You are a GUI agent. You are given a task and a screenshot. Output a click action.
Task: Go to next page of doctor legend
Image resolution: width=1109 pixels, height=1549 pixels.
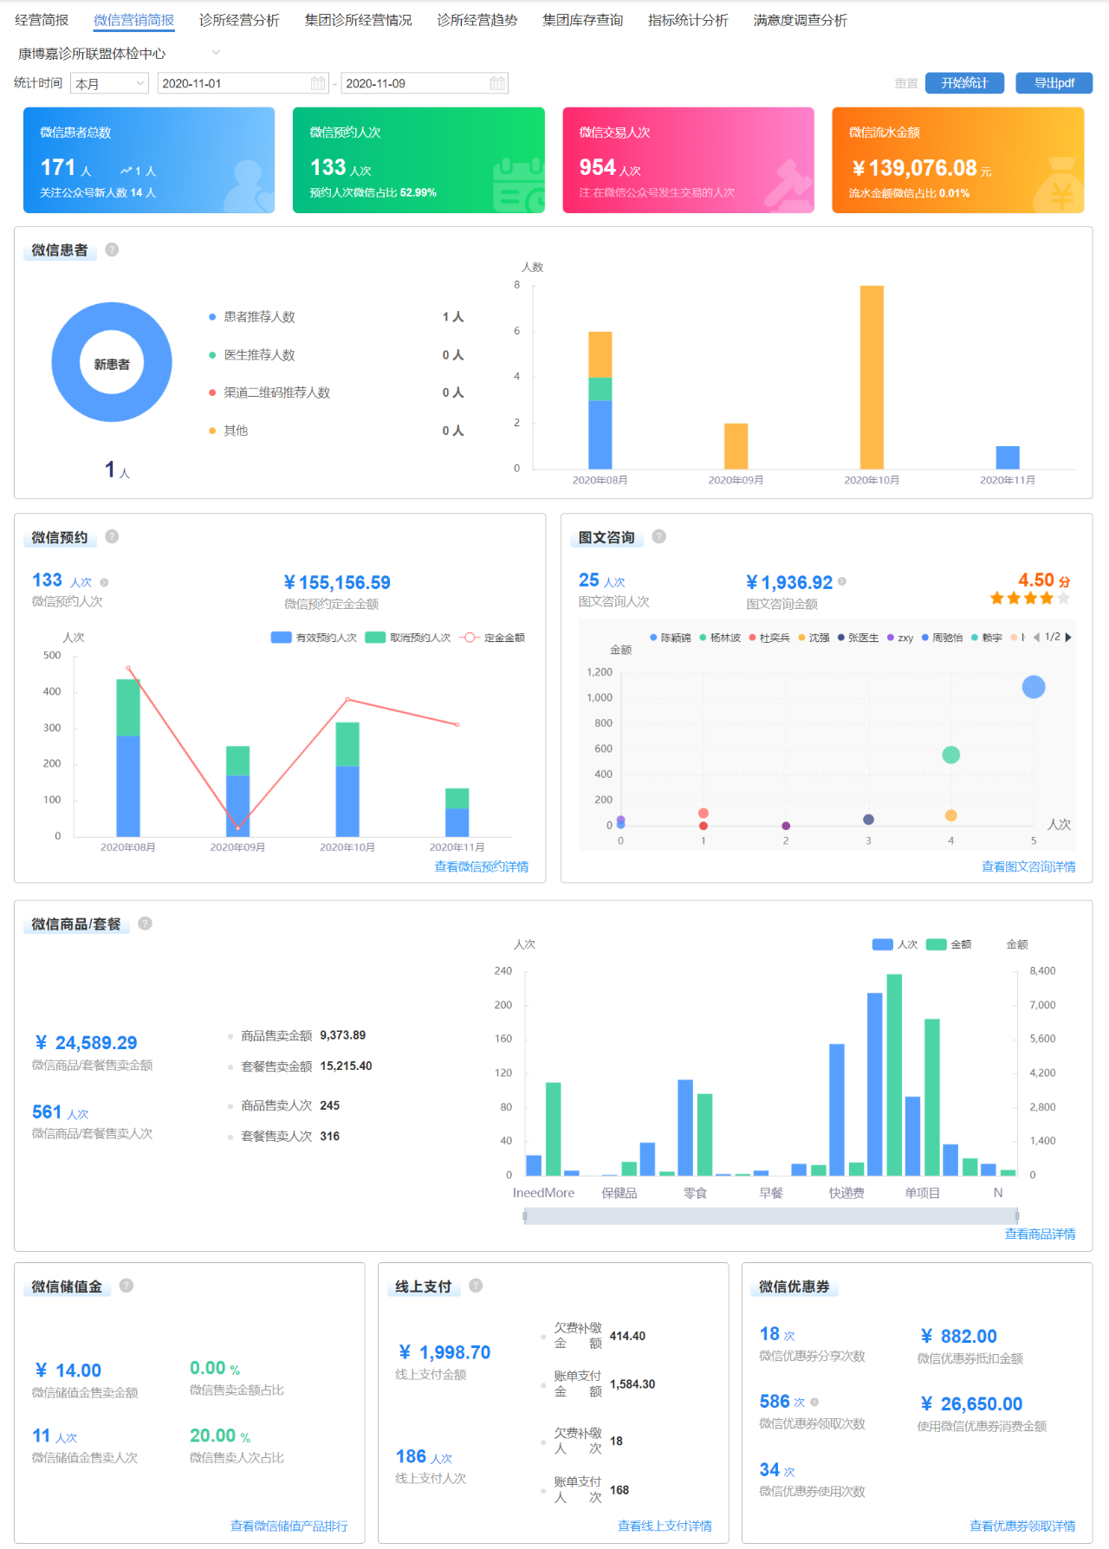[x=1068, y=637]
